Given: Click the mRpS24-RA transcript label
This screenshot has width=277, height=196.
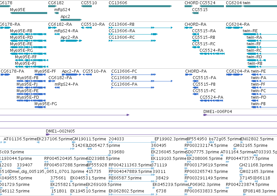Looking at the screenshot, I should click(x=66, y=31).
